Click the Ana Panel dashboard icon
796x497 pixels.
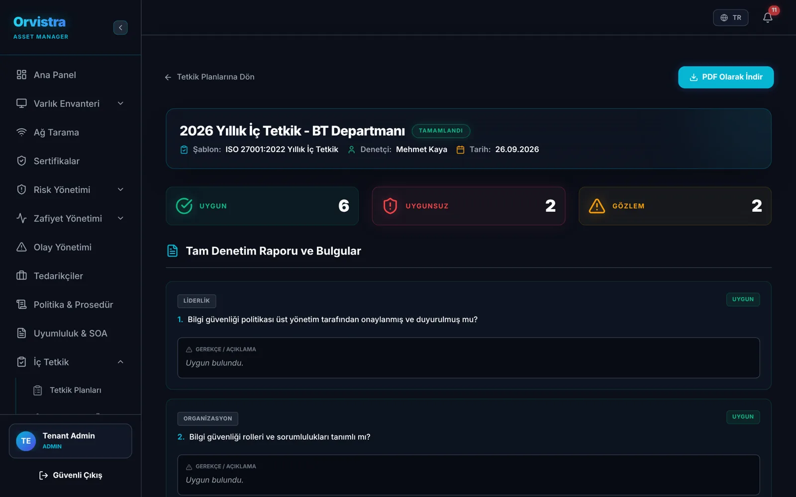click(x=21, y=75)
